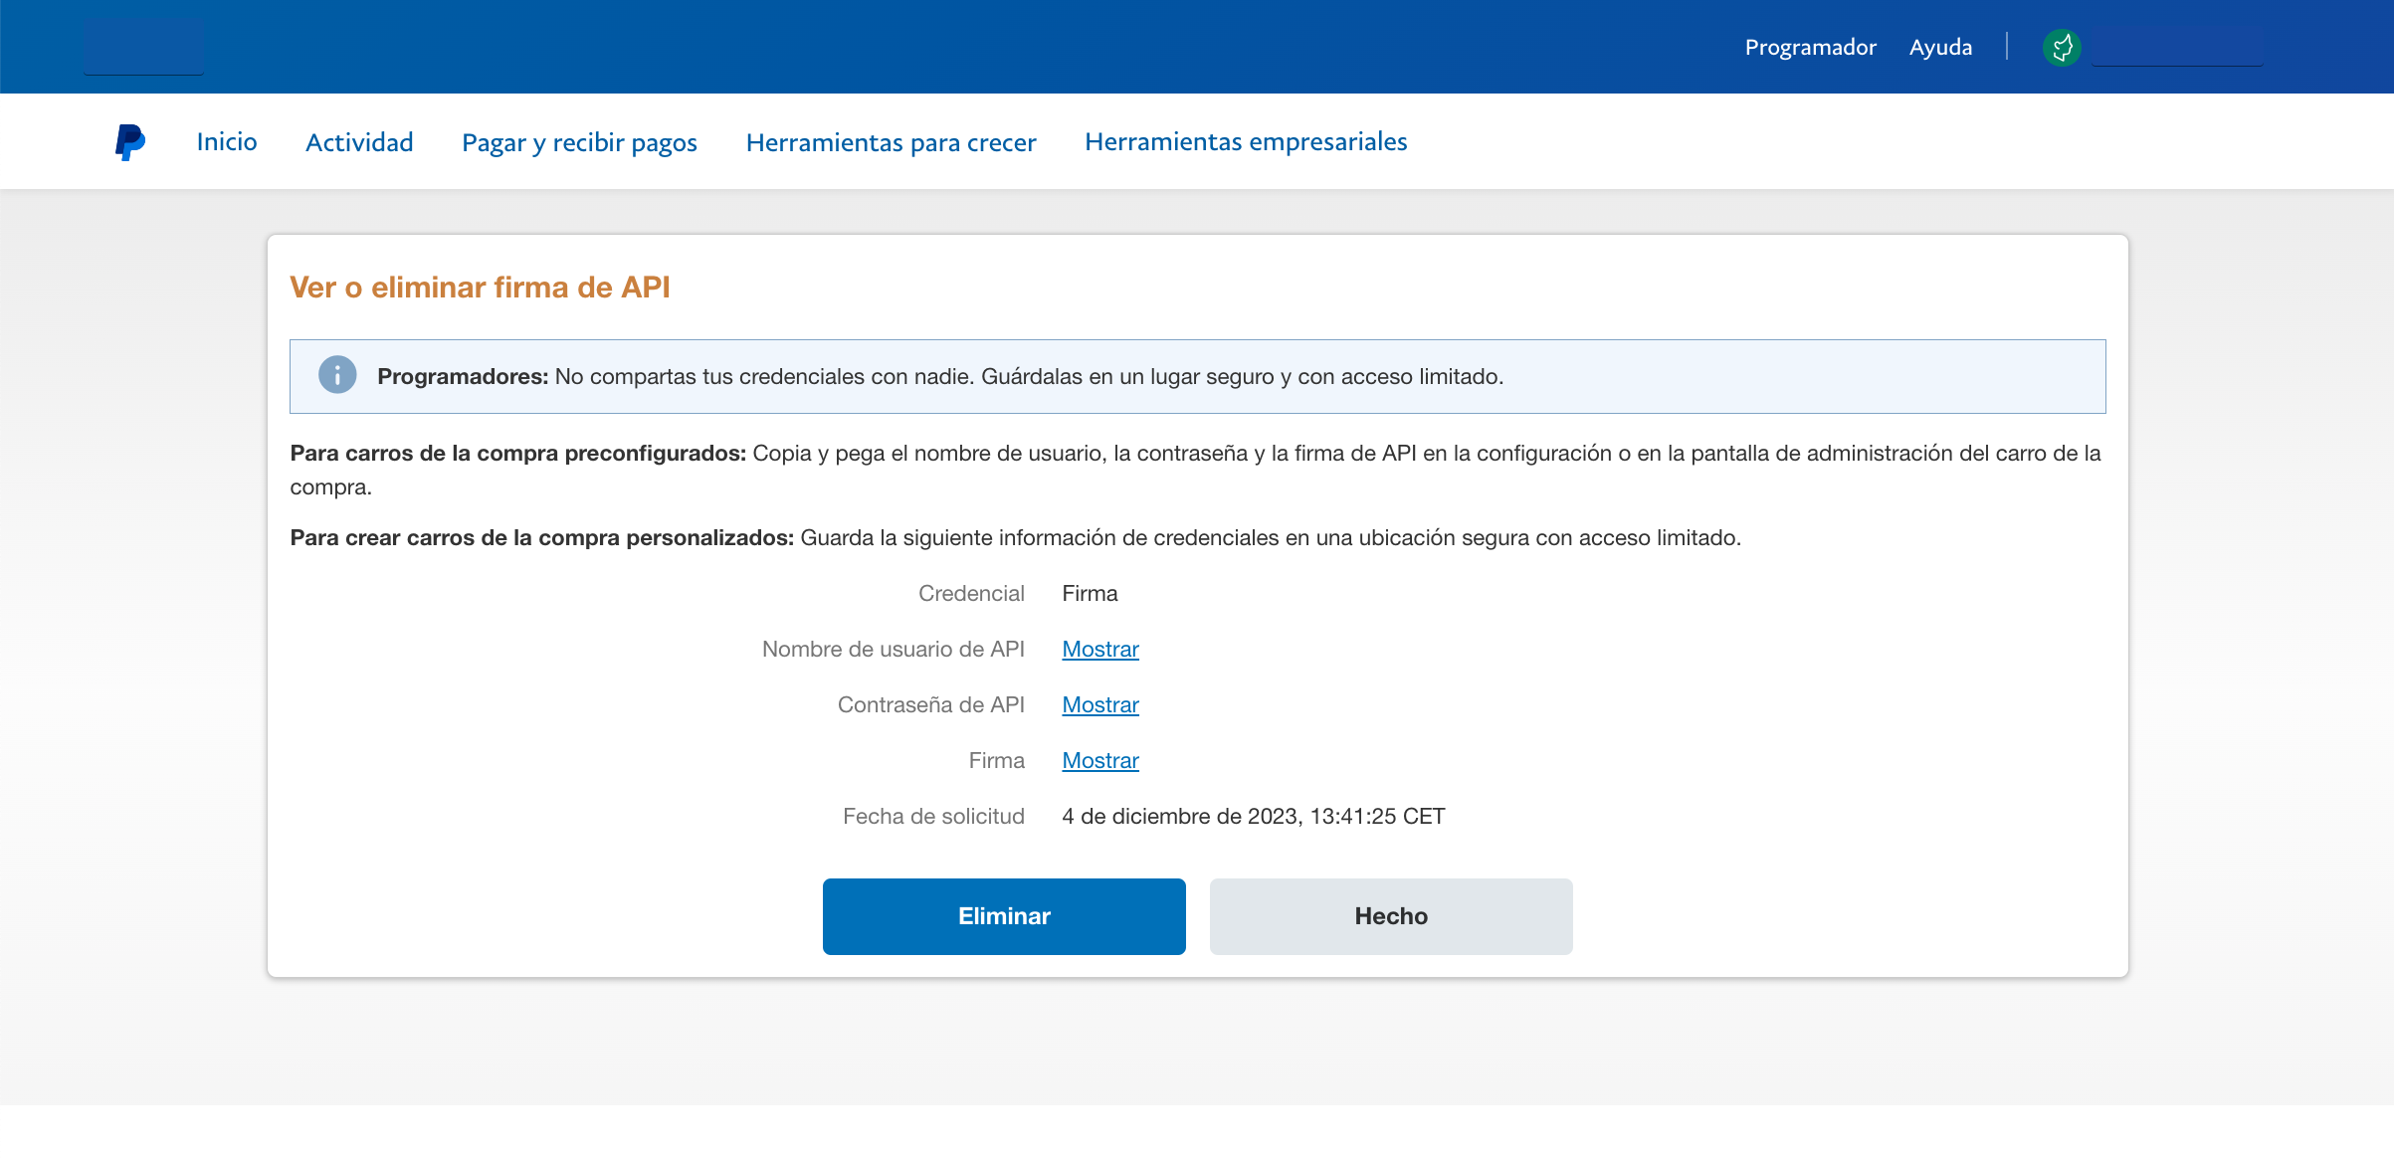Open the Inicio menu item
The image size is (2394, 1160).
pyautogui.click(x=227, y=142)
